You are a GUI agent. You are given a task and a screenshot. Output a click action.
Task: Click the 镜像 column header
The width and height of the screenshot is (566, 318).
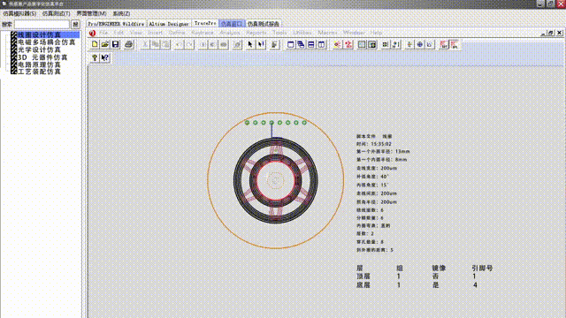click(439, 268)
